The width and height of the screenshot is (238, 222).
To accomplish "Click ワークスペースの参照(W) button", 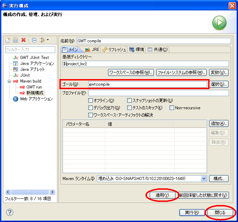I will click(x=131, y=72).
